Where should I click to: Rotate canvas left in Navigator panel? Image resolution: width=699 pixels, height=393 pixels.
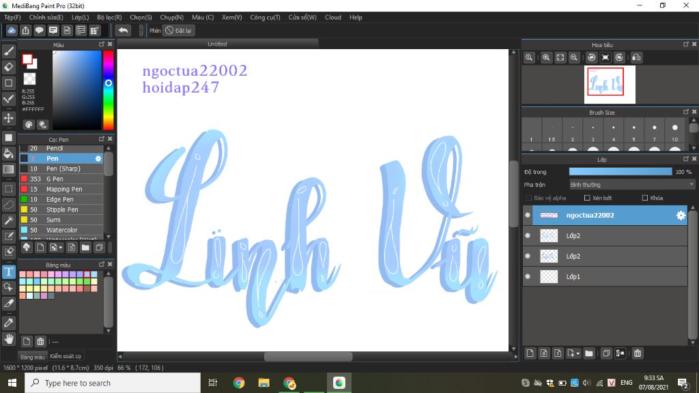[x=592, y=57]
